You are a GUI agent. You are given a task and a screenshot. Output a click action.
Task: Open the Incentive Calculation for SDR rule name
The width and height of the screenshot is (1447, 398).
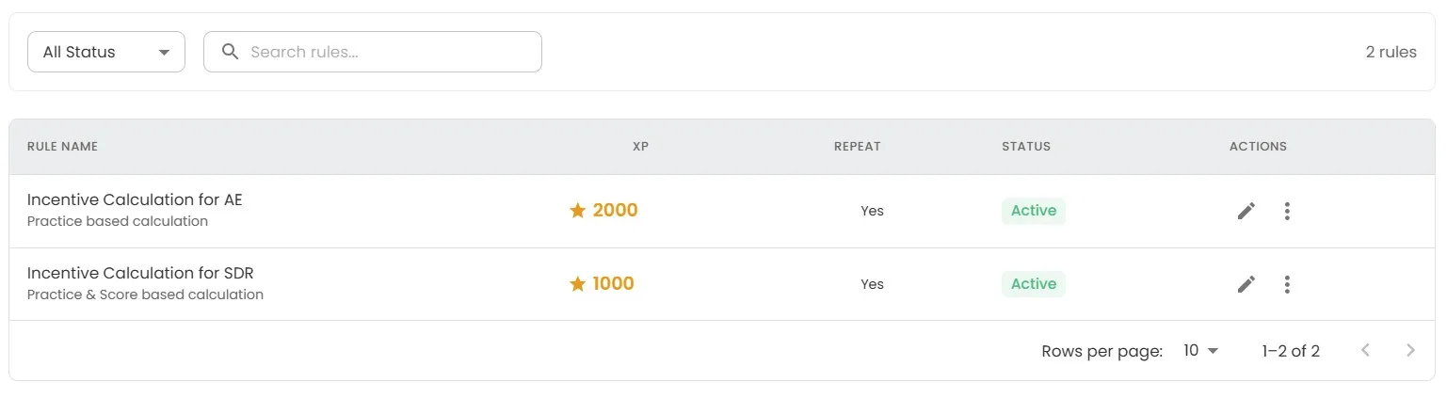click(x=140, y=273)
